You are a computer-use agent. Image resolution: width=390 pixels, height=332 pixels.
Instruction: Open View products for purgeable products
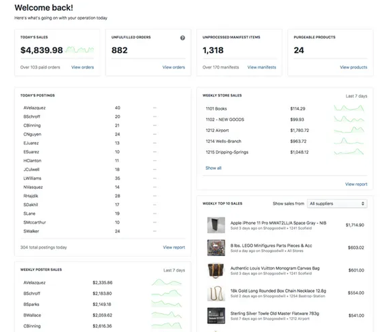[353, 67]
